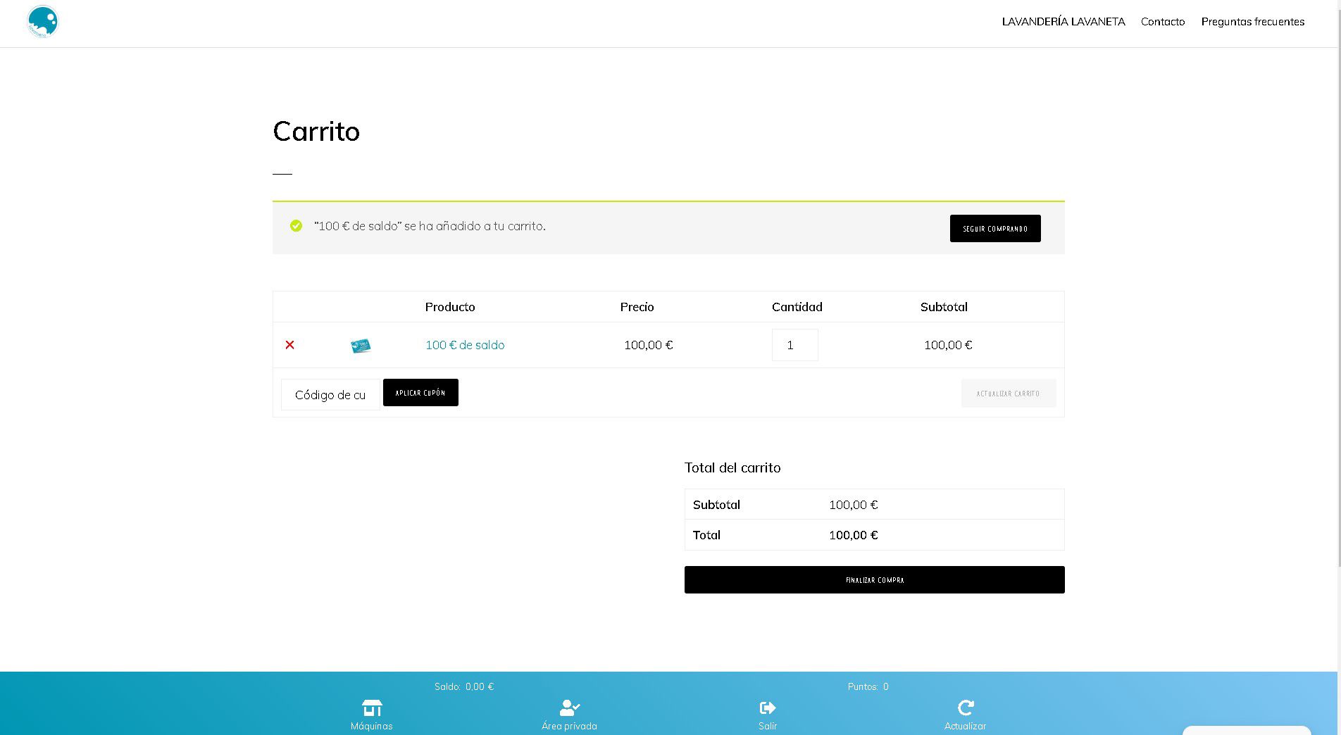
Task: Go to Área privada user icon
Action: pyautogui.click(x=569, y=708)
